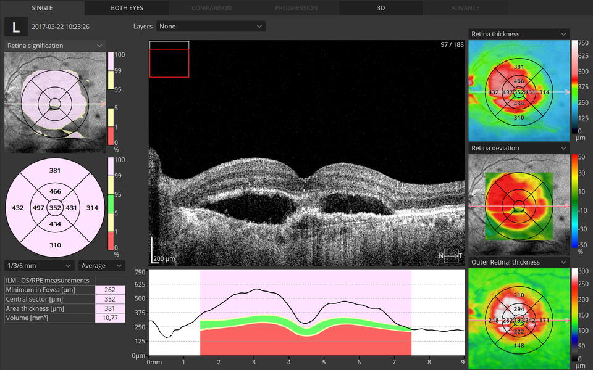Expand the Layers dropdown showing None
The image size is (593, 370).
[x=211, y=27]
